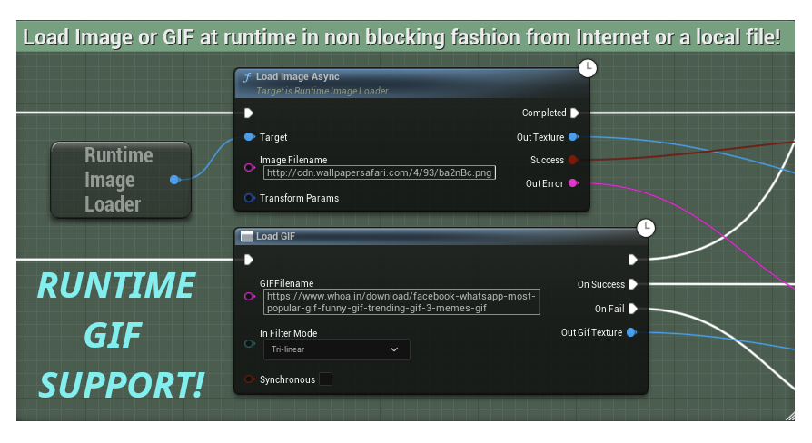Image resolution: width=812 pixels, height=443 pixels.
Task: Click the Transform Params input pin
Action: pyautogui.click(x=250, y=198)
